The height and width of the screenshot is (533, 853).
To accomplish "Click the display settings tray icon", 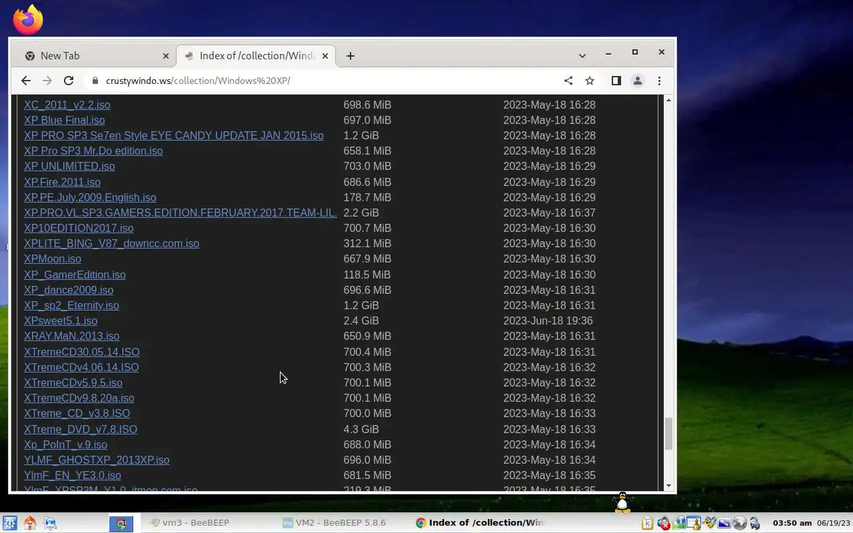I will (x=724, y=523).
